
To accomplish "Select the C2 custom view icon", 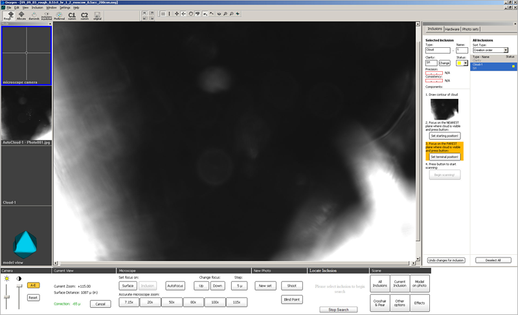I will pyautogui.click(x=84, y=16).
